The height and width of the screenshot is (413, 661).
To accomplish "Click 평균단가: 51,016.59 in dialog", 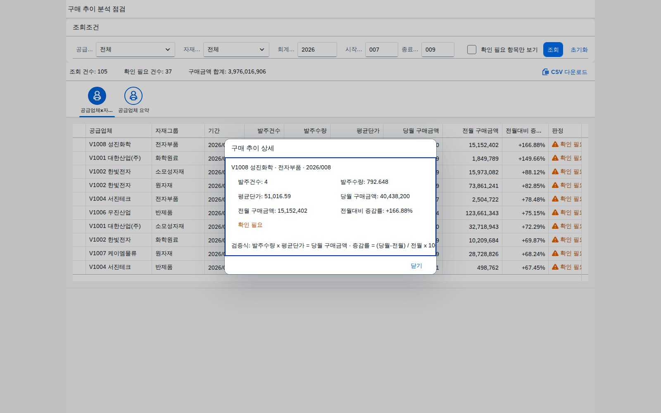I will [264, 196].
